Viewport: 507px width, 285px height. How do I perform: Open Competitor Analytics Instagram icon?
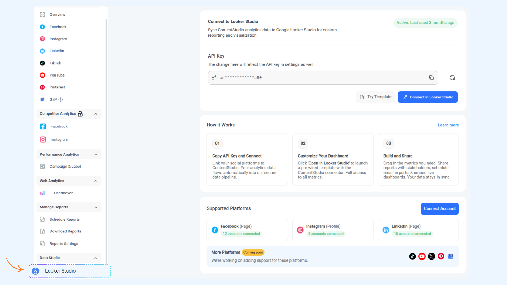pyautogui.click(x=43, y=140)
